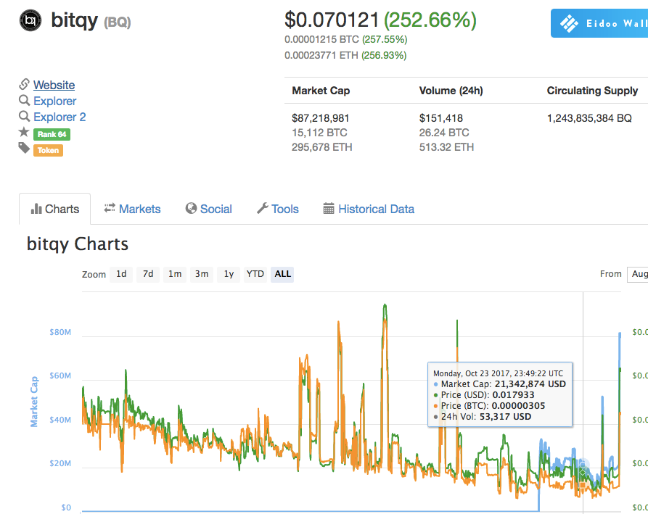This screenshot has height=514, width=648.
Task: Click the tooltip Price (USD) 0.017933 line
Action: tap(484, 395)
